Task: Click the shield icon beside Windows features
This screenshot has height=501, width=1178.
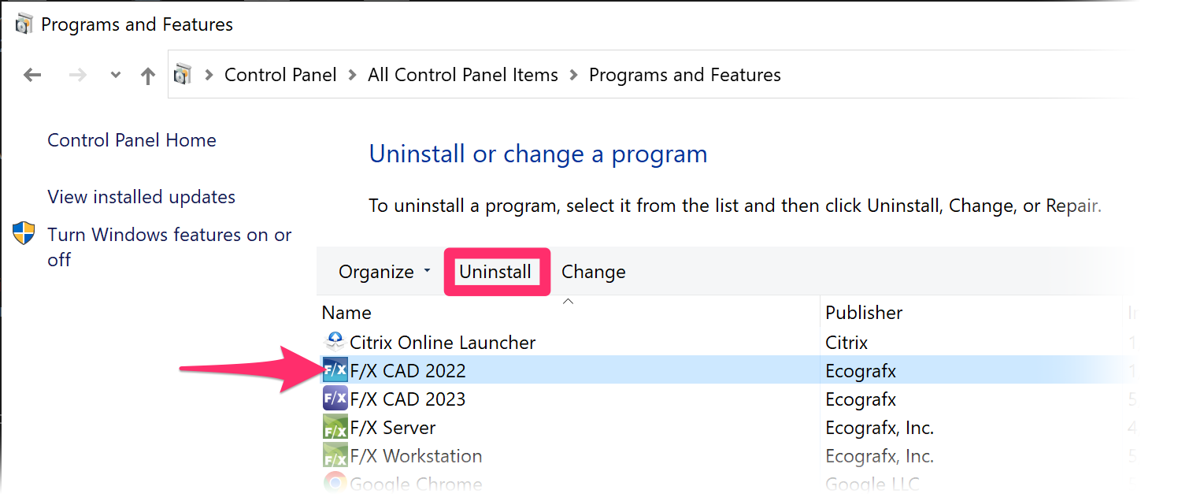Action: point(24,234)
